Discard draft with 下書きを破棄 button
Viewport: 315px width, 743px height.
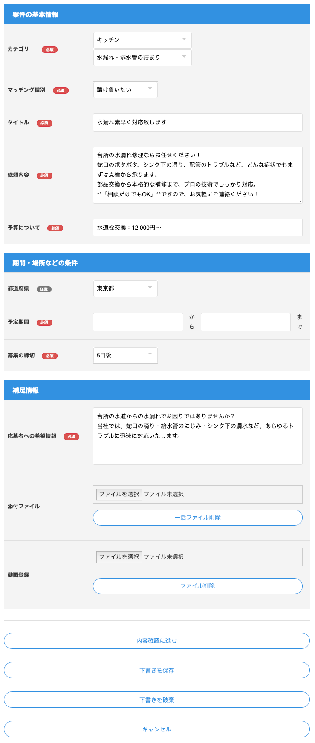coord(157,700)
